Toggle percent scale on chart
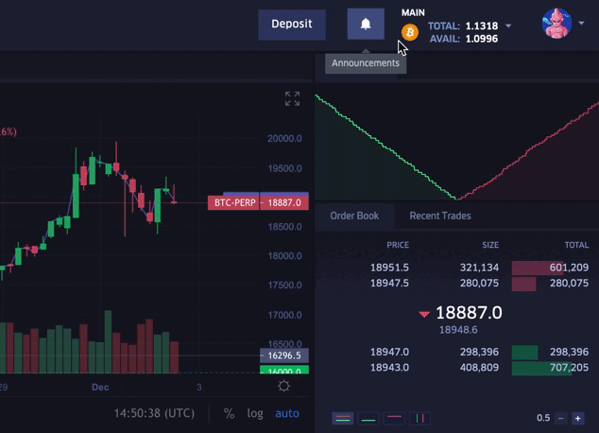The image size is (599, 433). (x=229, y=413)
